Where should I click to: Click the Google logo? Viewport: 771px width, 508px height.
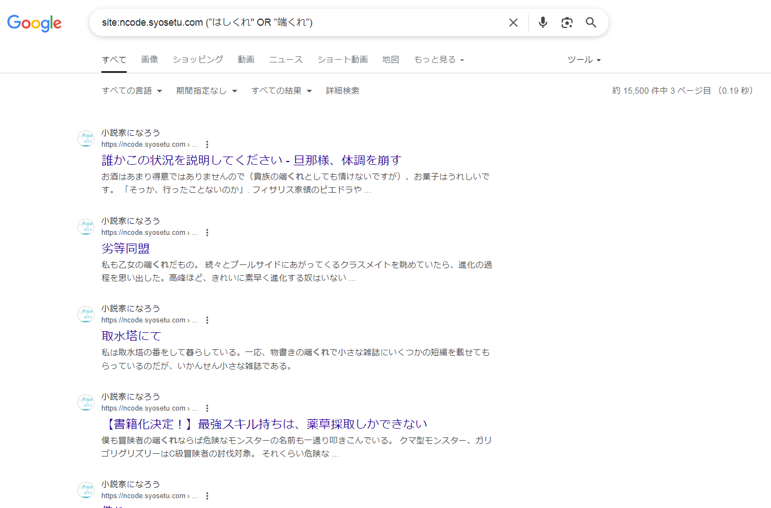pyautogui.click(x=34, y=23)
